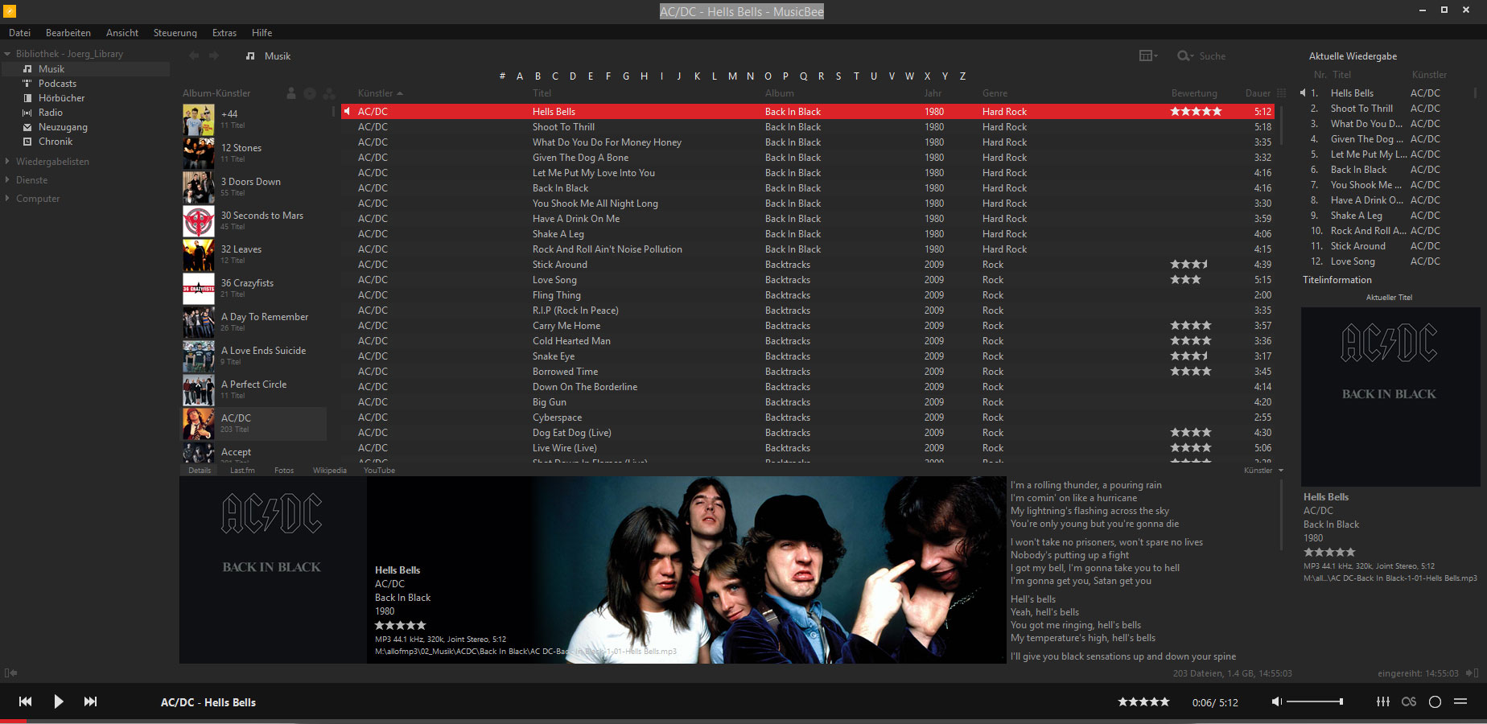The height and width of the screenshot is (724, 1487).
Task: Select Podcasts in the library sidebar
Action: click(x=57, y=84)
